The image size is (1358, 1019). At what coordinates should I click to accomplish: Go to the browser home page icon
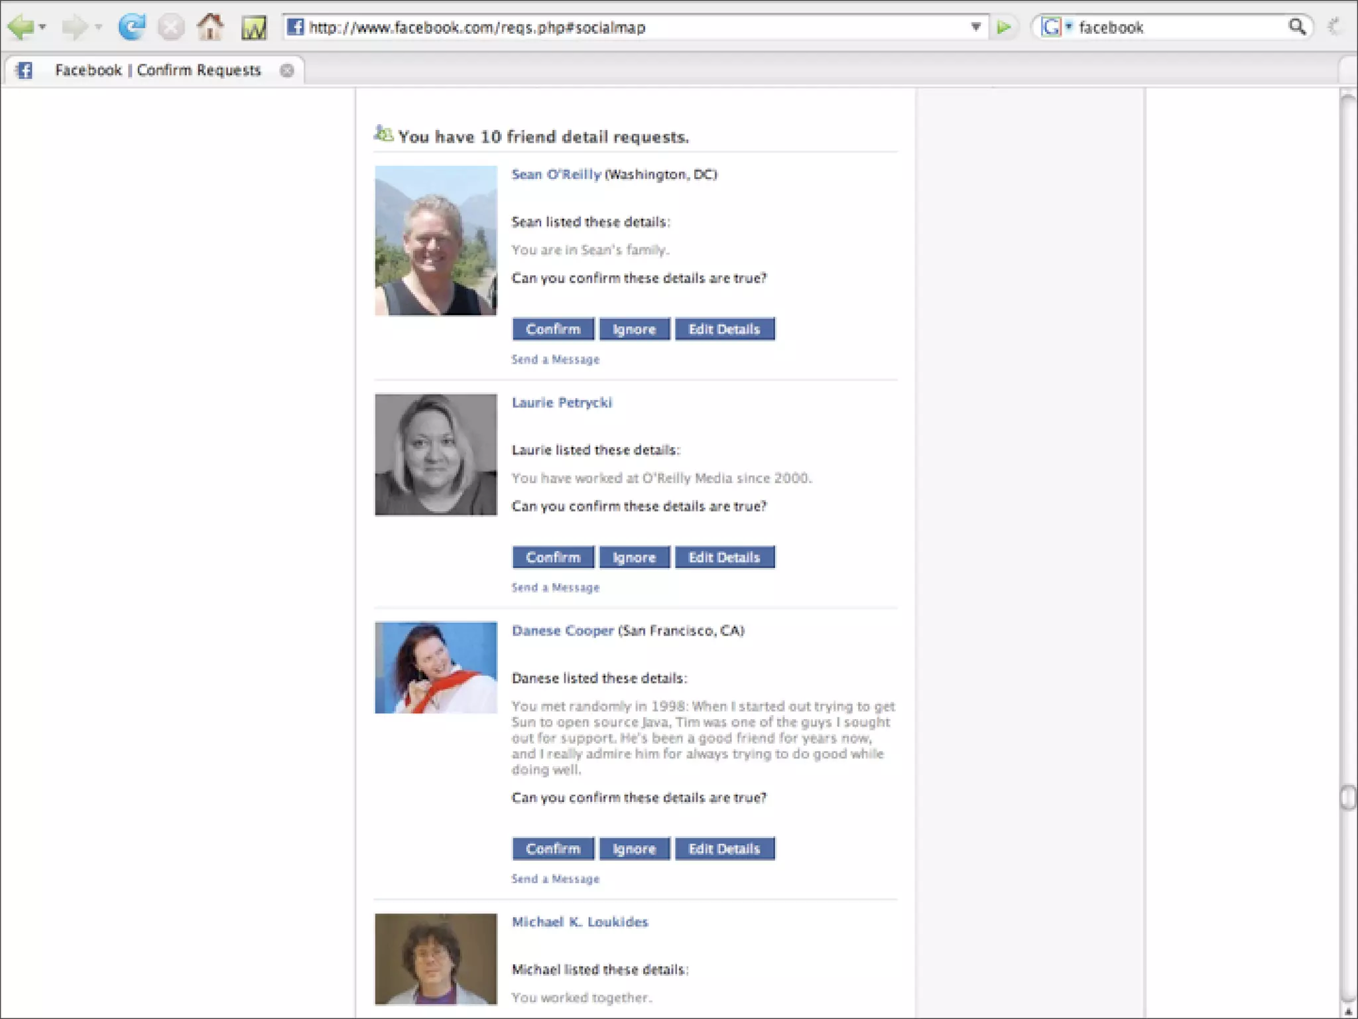211,27
